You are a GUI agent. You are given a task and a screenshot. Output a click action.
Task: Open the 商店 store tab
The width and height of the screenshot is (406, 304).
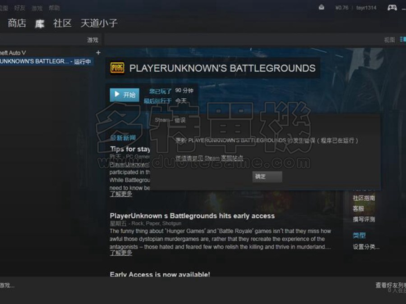pyautogui.click(x=17, y=23)
